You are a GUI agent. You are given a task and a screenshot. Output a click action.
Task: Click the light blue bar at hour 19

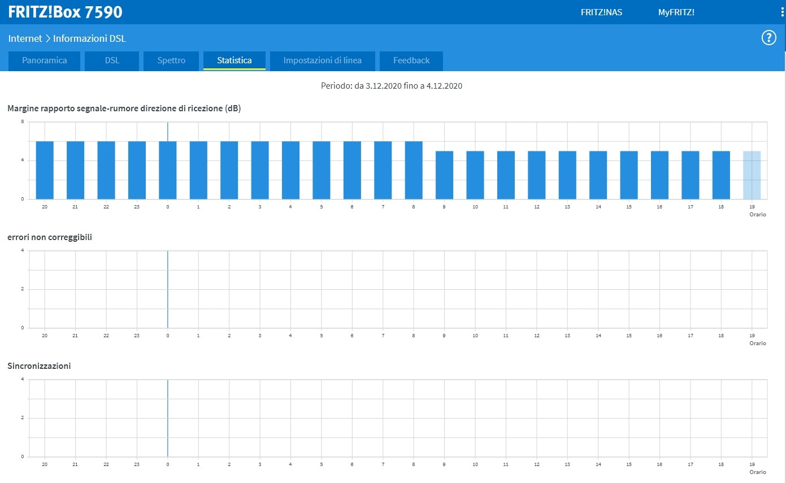coord(752,175)
